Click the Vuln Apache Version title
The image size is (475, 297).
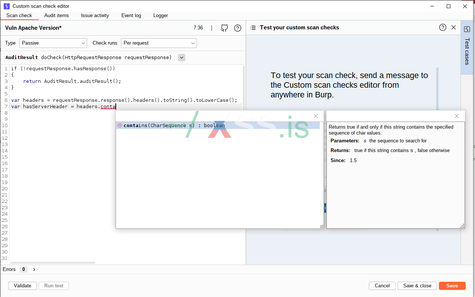34,28
